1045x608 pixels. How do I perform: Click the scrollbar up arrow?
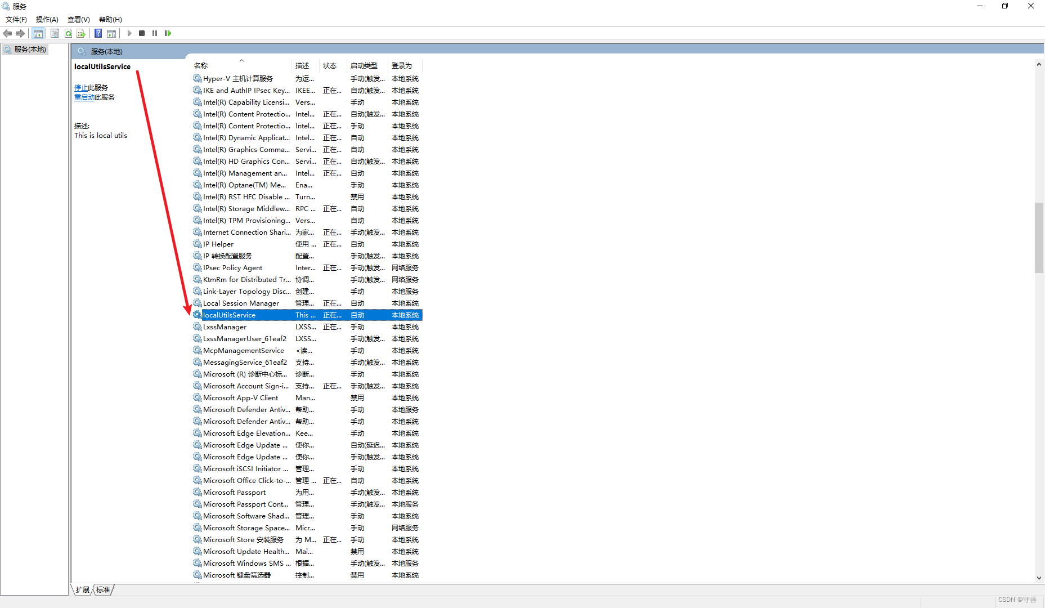tap(1039, 64)
